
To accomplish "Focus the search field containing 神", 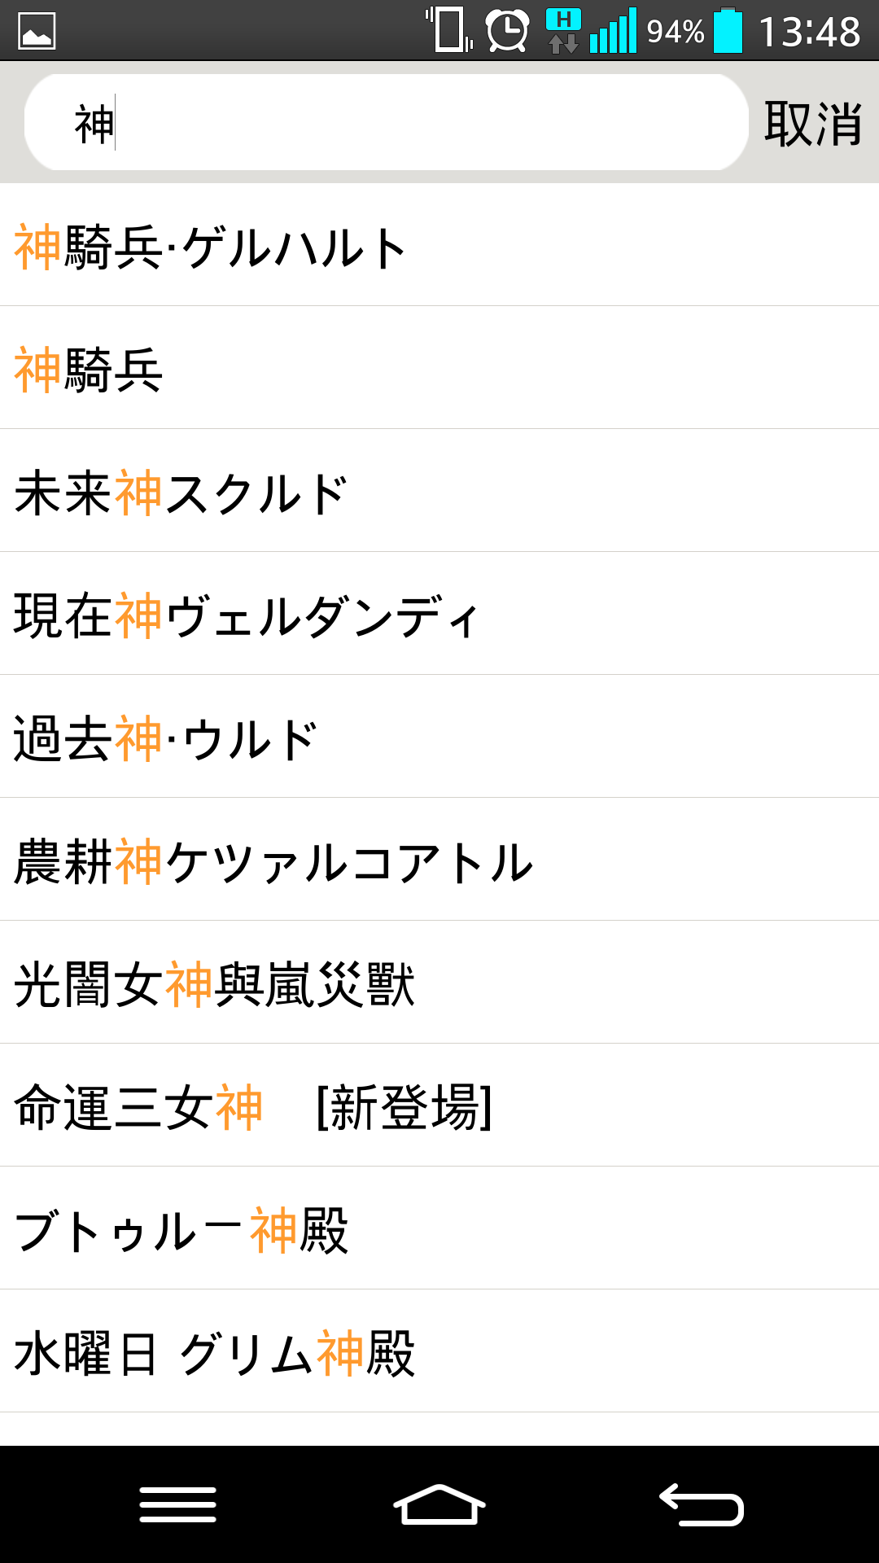I will click(x=387, y=122).
